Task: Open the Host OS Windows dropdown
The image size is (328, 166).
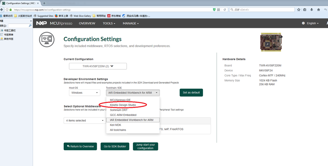Action: click(84, 93)
